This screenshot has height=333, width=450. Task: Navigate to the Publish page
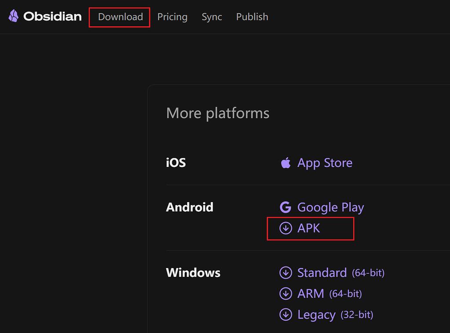coord(252,17)
